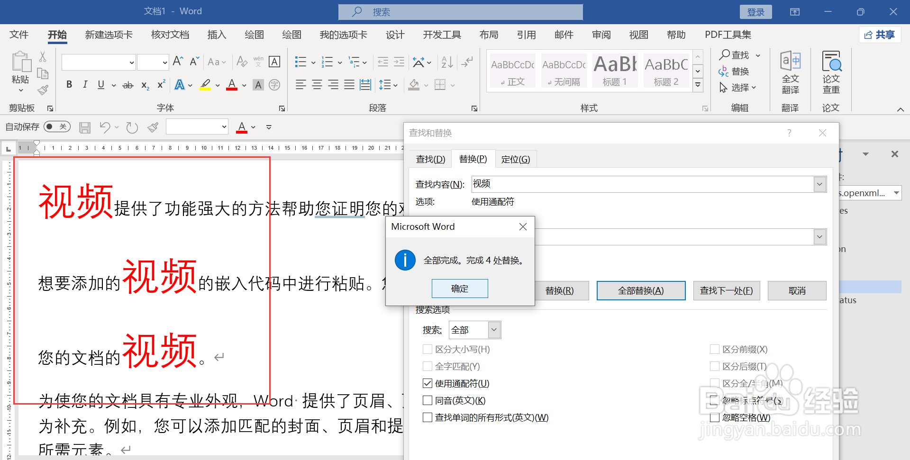910x460 pixels.
Task: Sort paragraphs A to Z icon
Action: [x=447, y=62]
